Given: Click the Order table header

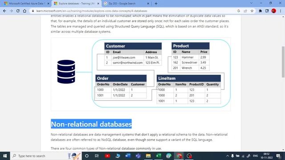Looking at the screenshot, I should (x=121, y=78).
